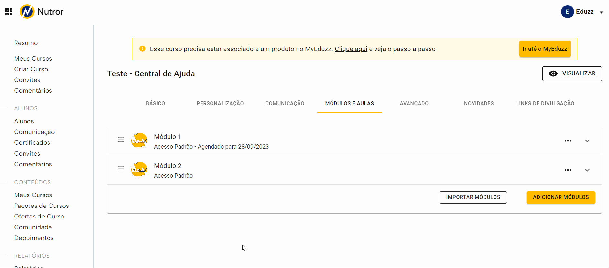Open the apps grid menu icon

coord(8,11)
